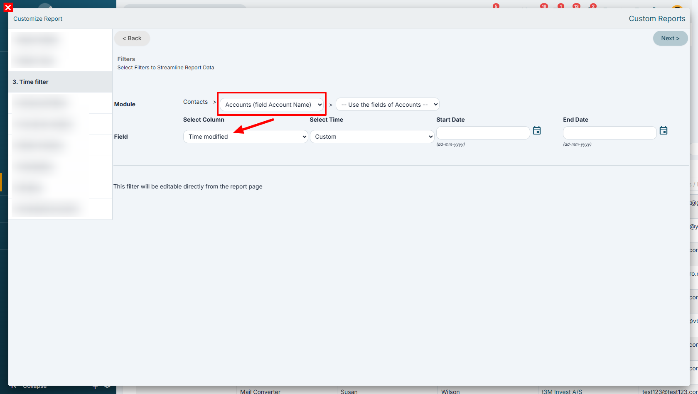Expand the Custom select time dropdown
This screenshot has height=394, width=698.
point(372,137)
